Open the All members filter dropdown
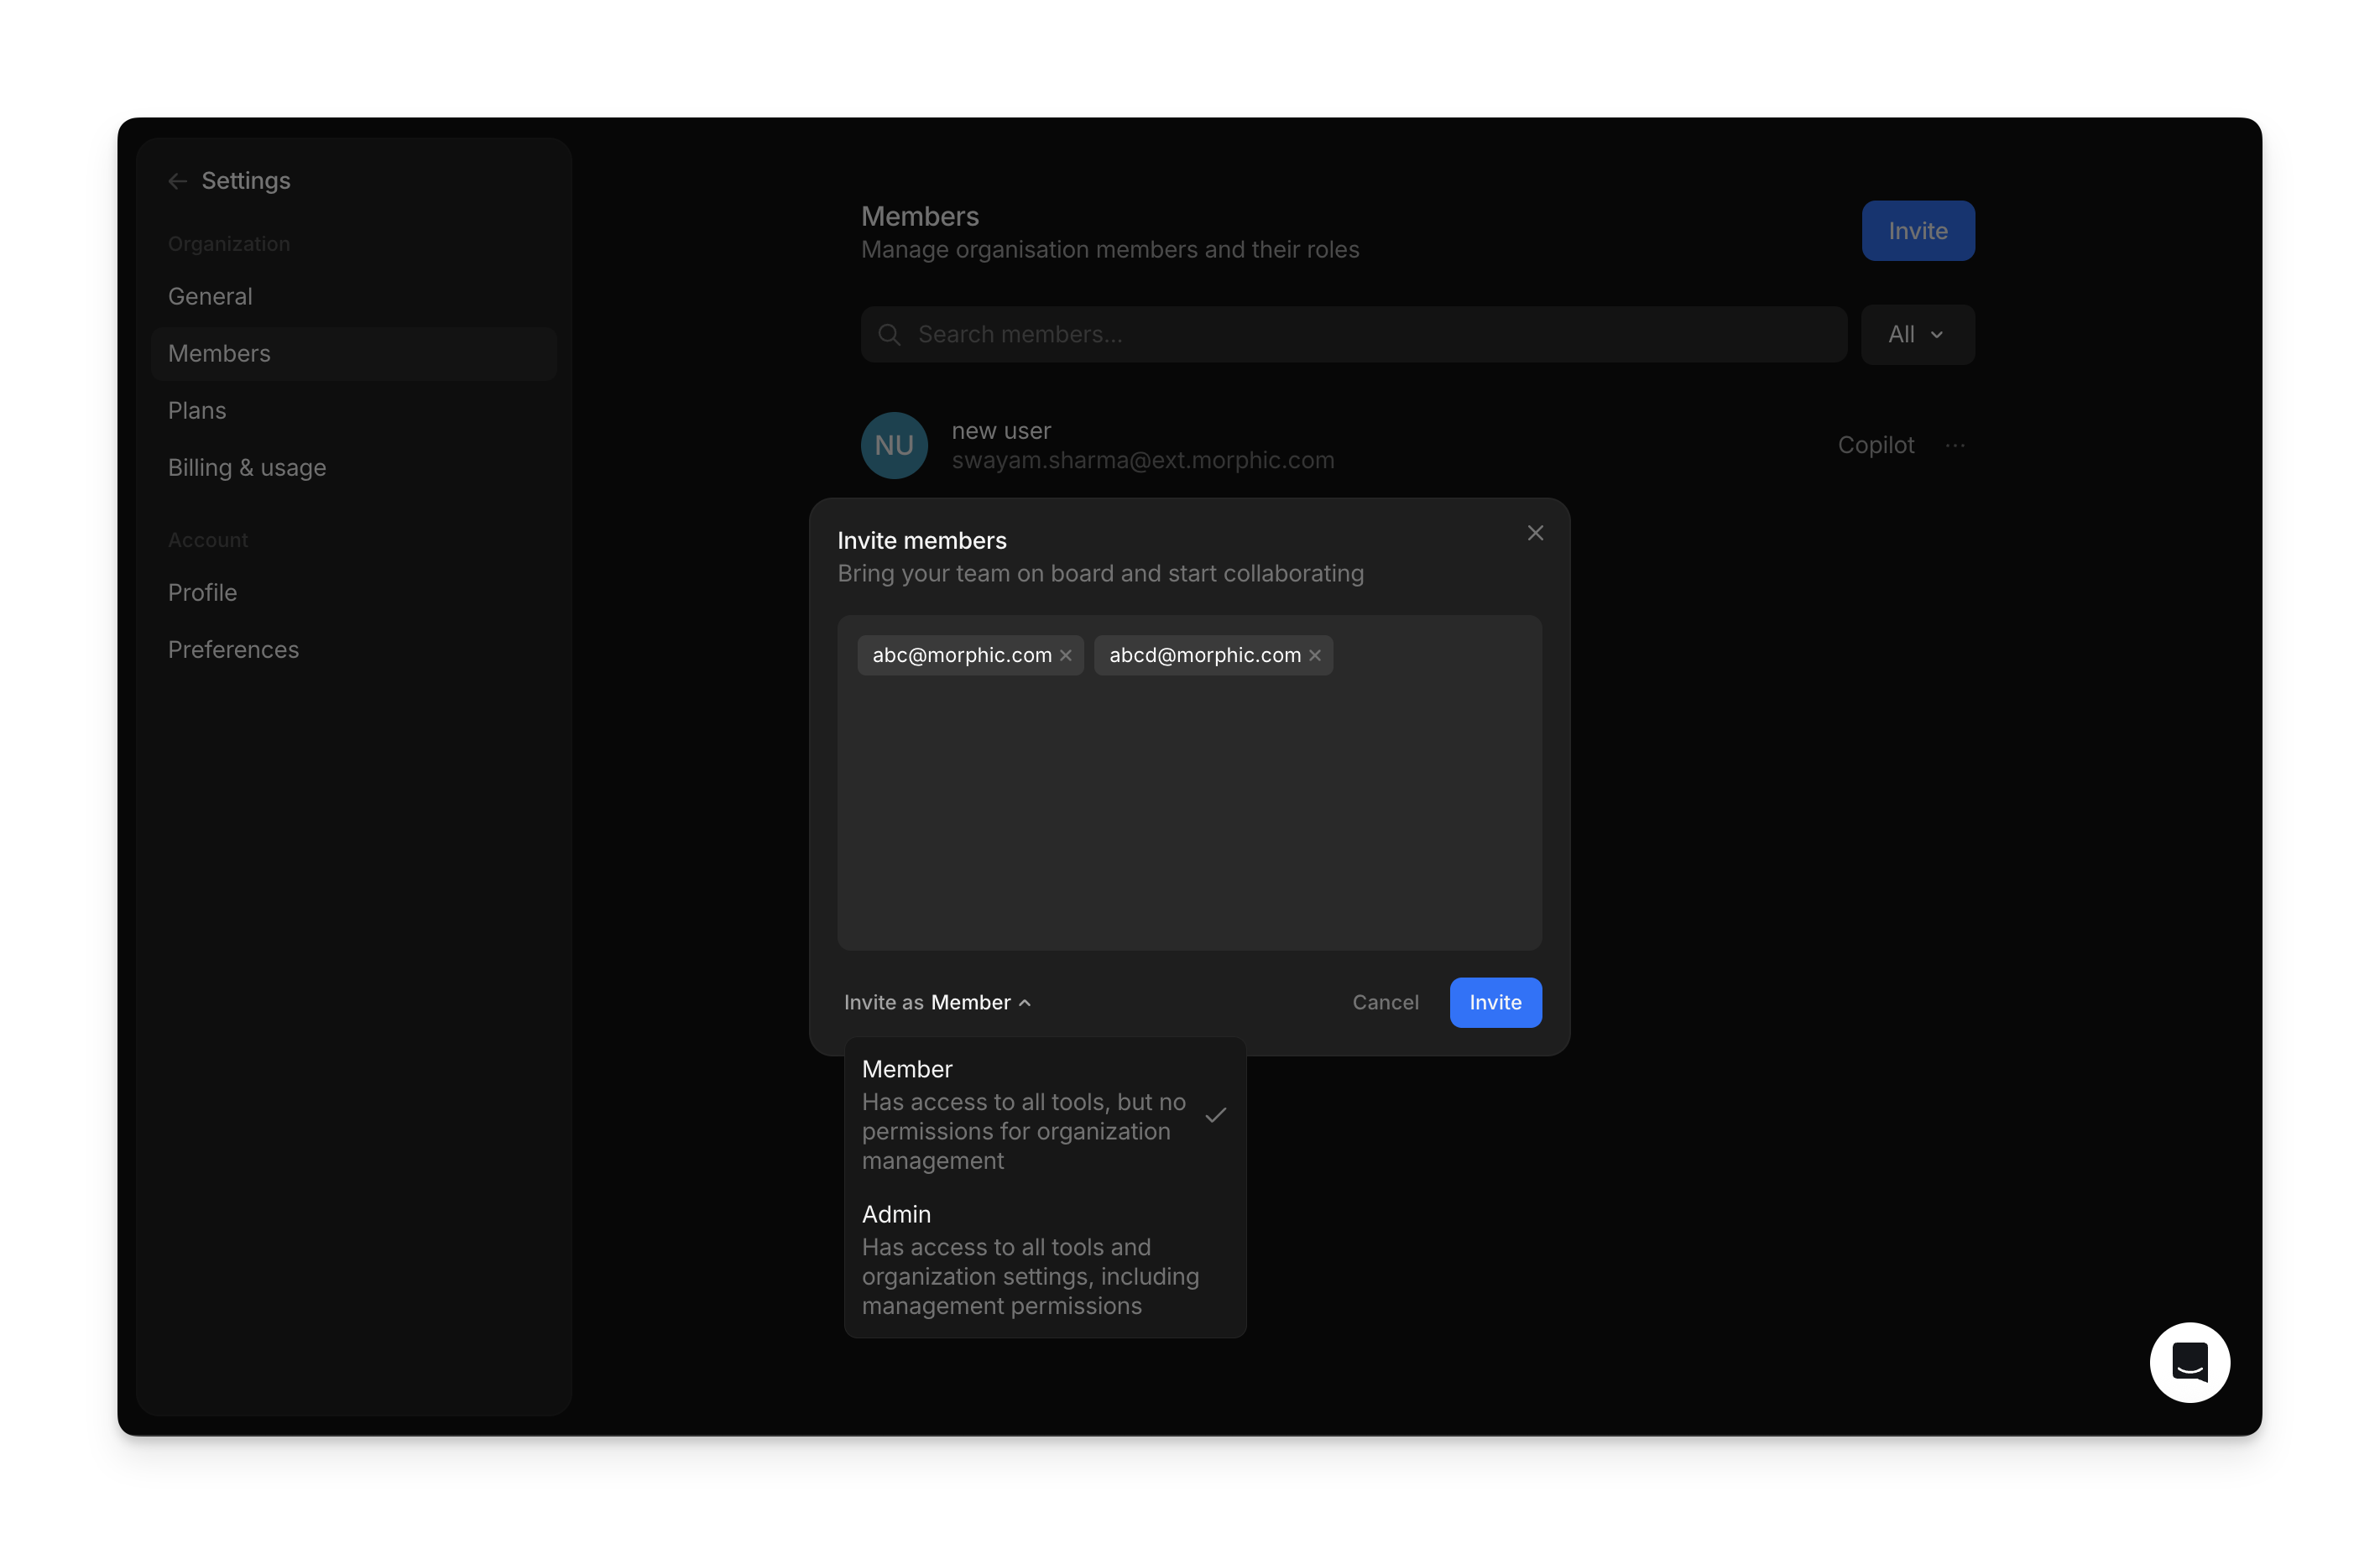2380x1554 pixels. 1916,335
